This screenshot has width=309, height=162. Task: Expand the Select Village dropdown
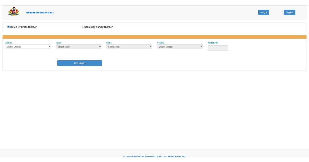180,47
